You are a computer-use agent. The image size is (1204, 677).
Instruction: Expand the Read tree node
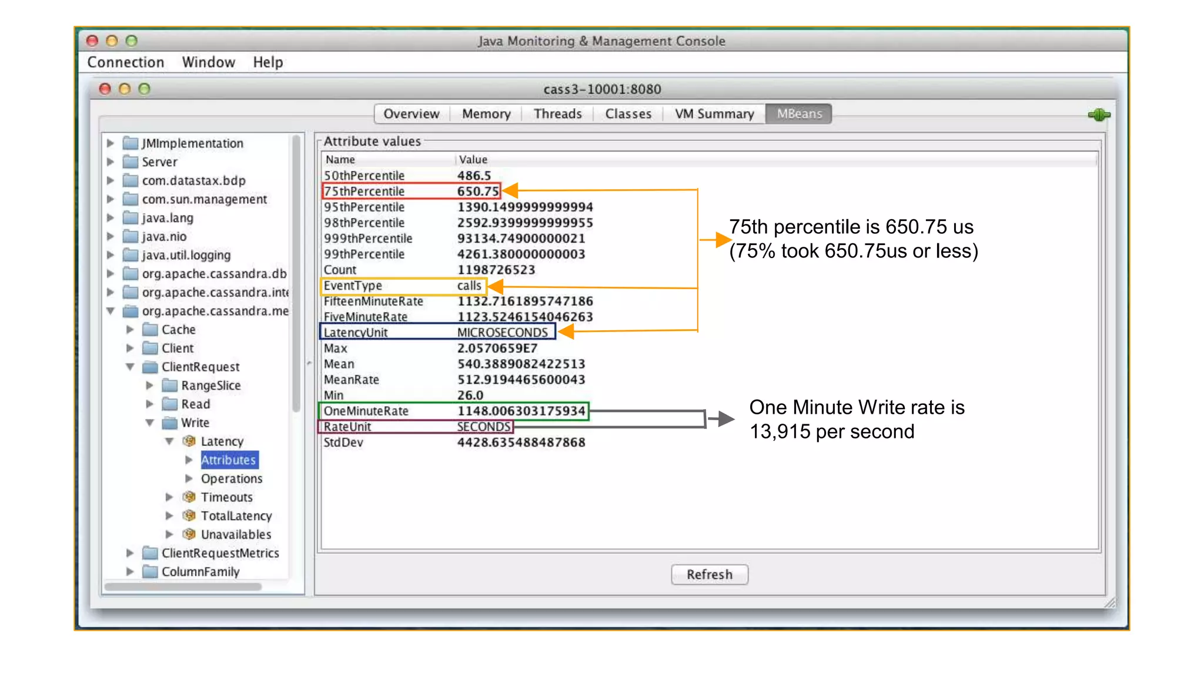[x=149, y=404]
